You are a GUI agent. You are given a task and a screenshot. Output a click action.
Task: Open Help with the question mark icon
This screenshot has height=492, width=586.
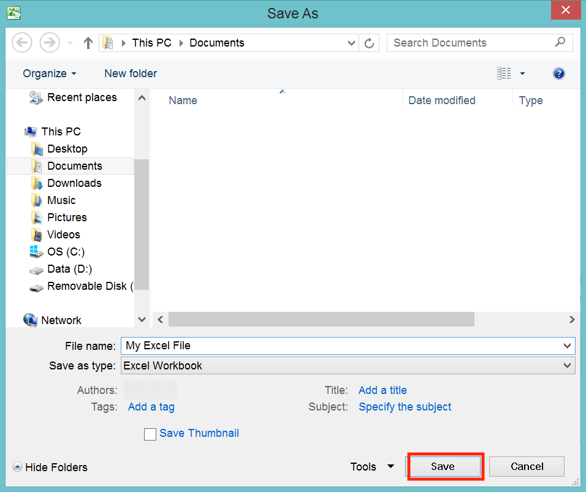click(x=558, y=74)
